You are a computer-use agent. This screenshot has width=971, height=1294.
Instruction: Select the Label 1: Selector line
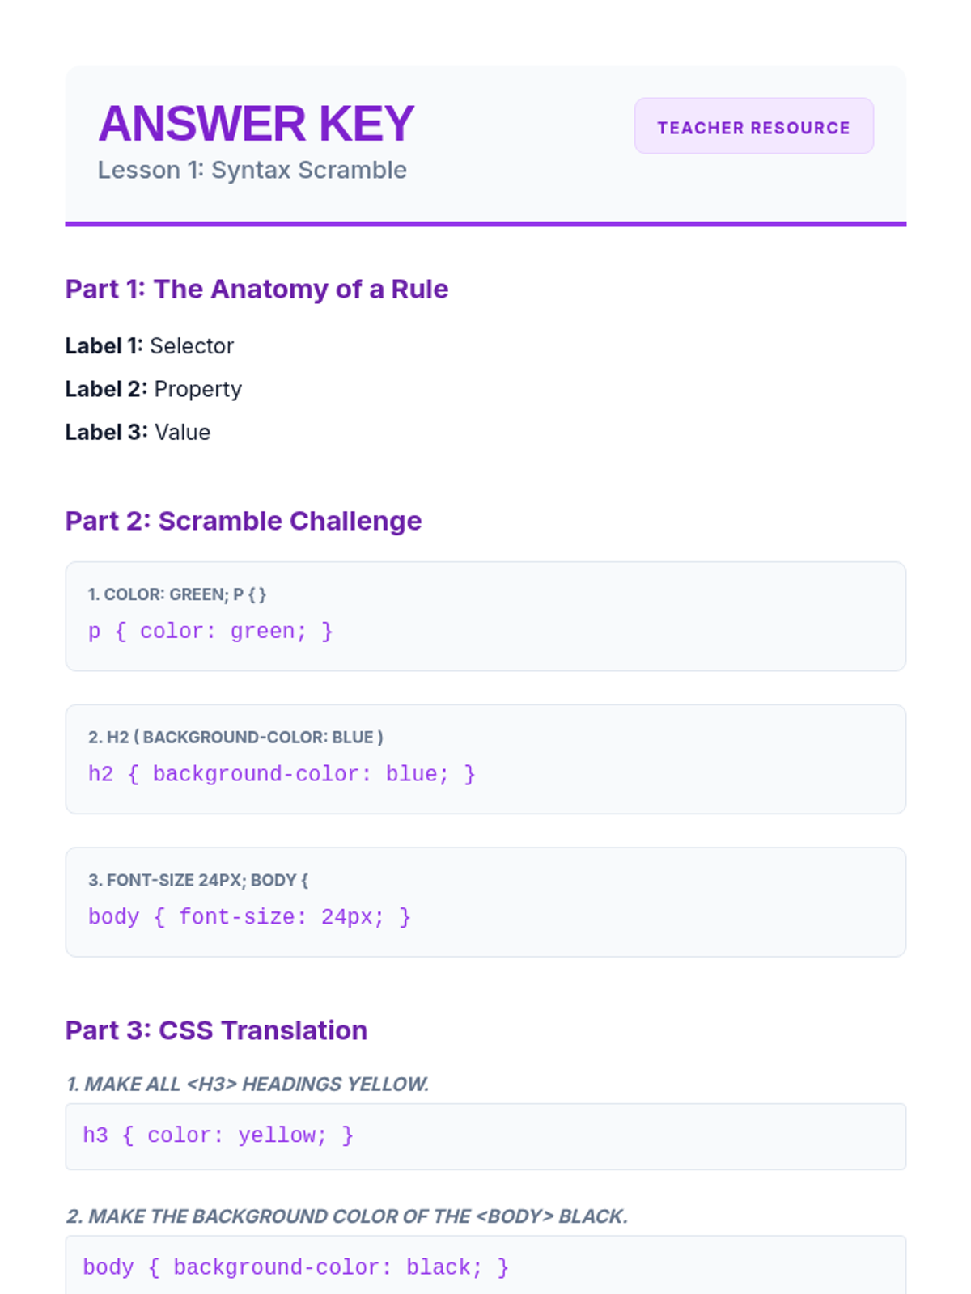click(150, 346)
